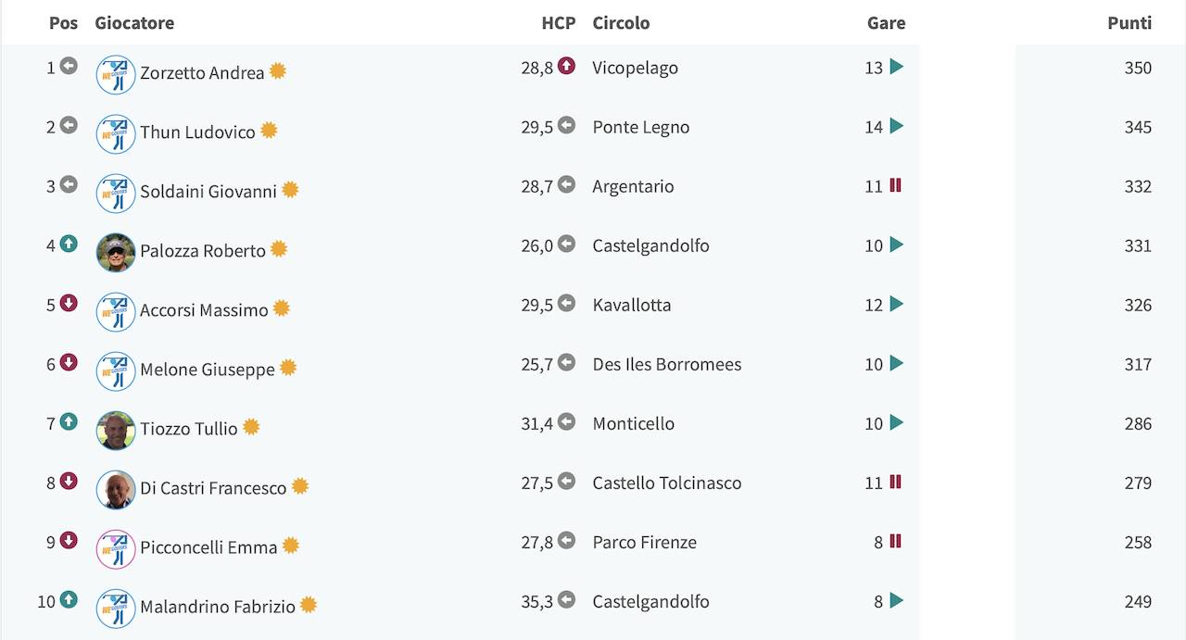
Task: Click the red position-down arrow beside Accorsi Massimo
Action: [x=69, y=303]
